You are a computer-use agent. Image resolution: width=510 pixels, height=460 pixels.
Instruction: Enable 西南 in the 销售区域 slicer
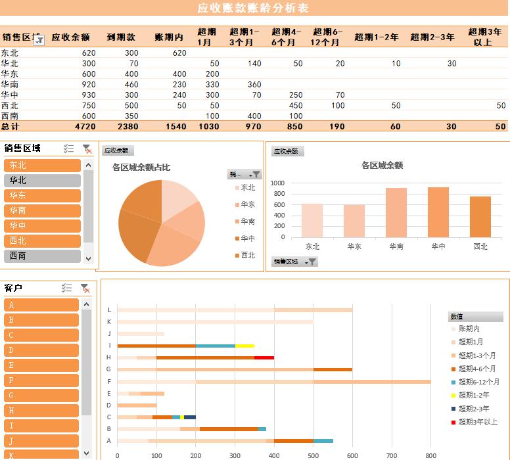coord(42,256)
